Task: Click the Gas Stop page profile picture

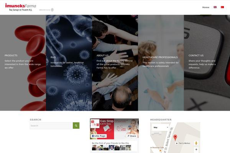Action: [95, 124]
